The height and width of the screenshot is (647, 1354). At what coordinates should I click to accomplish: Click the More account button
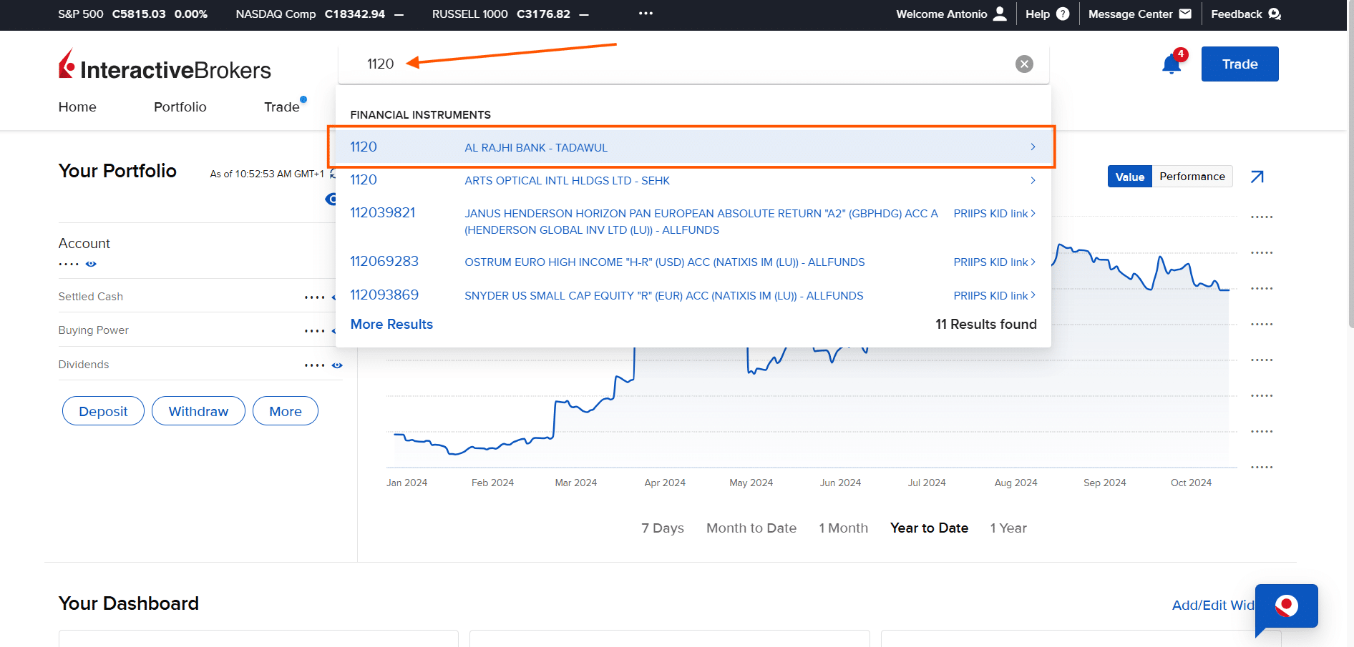tap(286, 411)
